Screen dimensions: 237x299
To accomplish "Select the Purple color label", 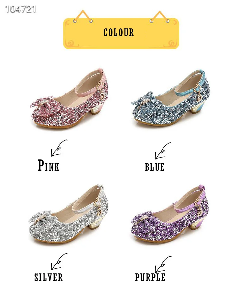I will pos(150,278).
